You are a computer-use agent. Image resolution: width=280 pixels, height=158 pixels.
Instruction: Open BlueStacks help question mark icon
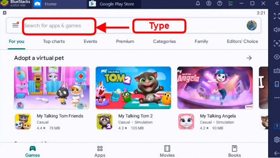[x=219, y=3]
